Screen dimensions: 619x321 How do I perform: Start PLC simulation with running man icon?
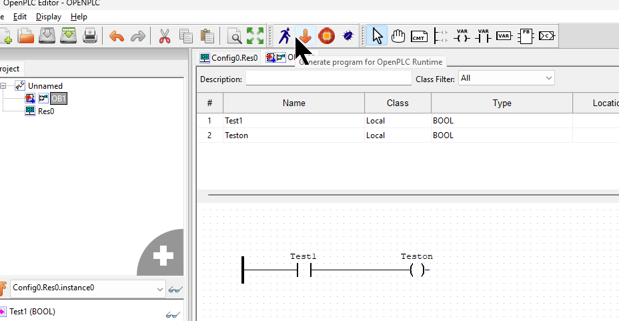285,36
